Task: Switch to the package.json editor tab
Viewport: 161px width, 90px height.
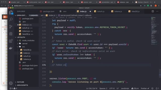Action: 47,11
